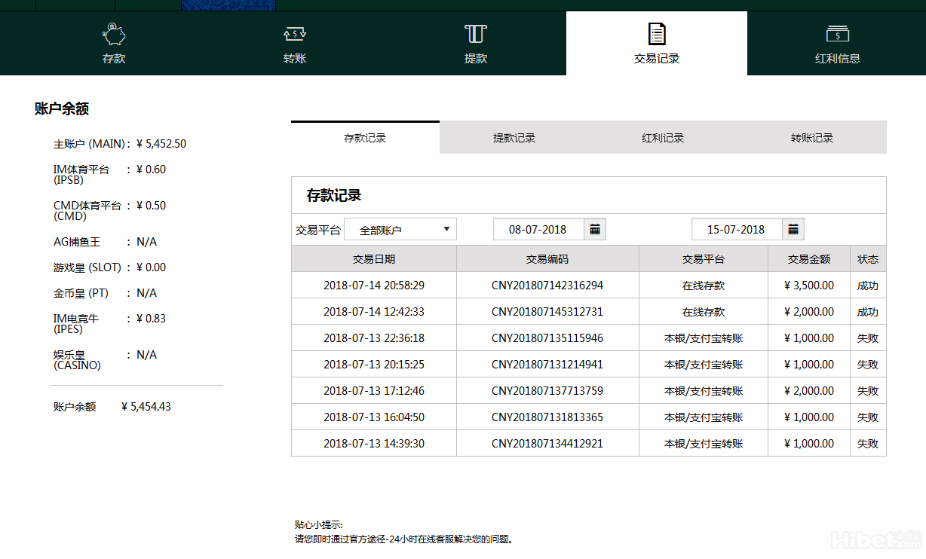Switch to the 提款记录 tab

point(514,138)
